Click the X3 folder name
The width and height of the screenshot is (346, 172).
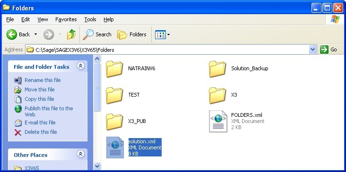click(234, 95)
